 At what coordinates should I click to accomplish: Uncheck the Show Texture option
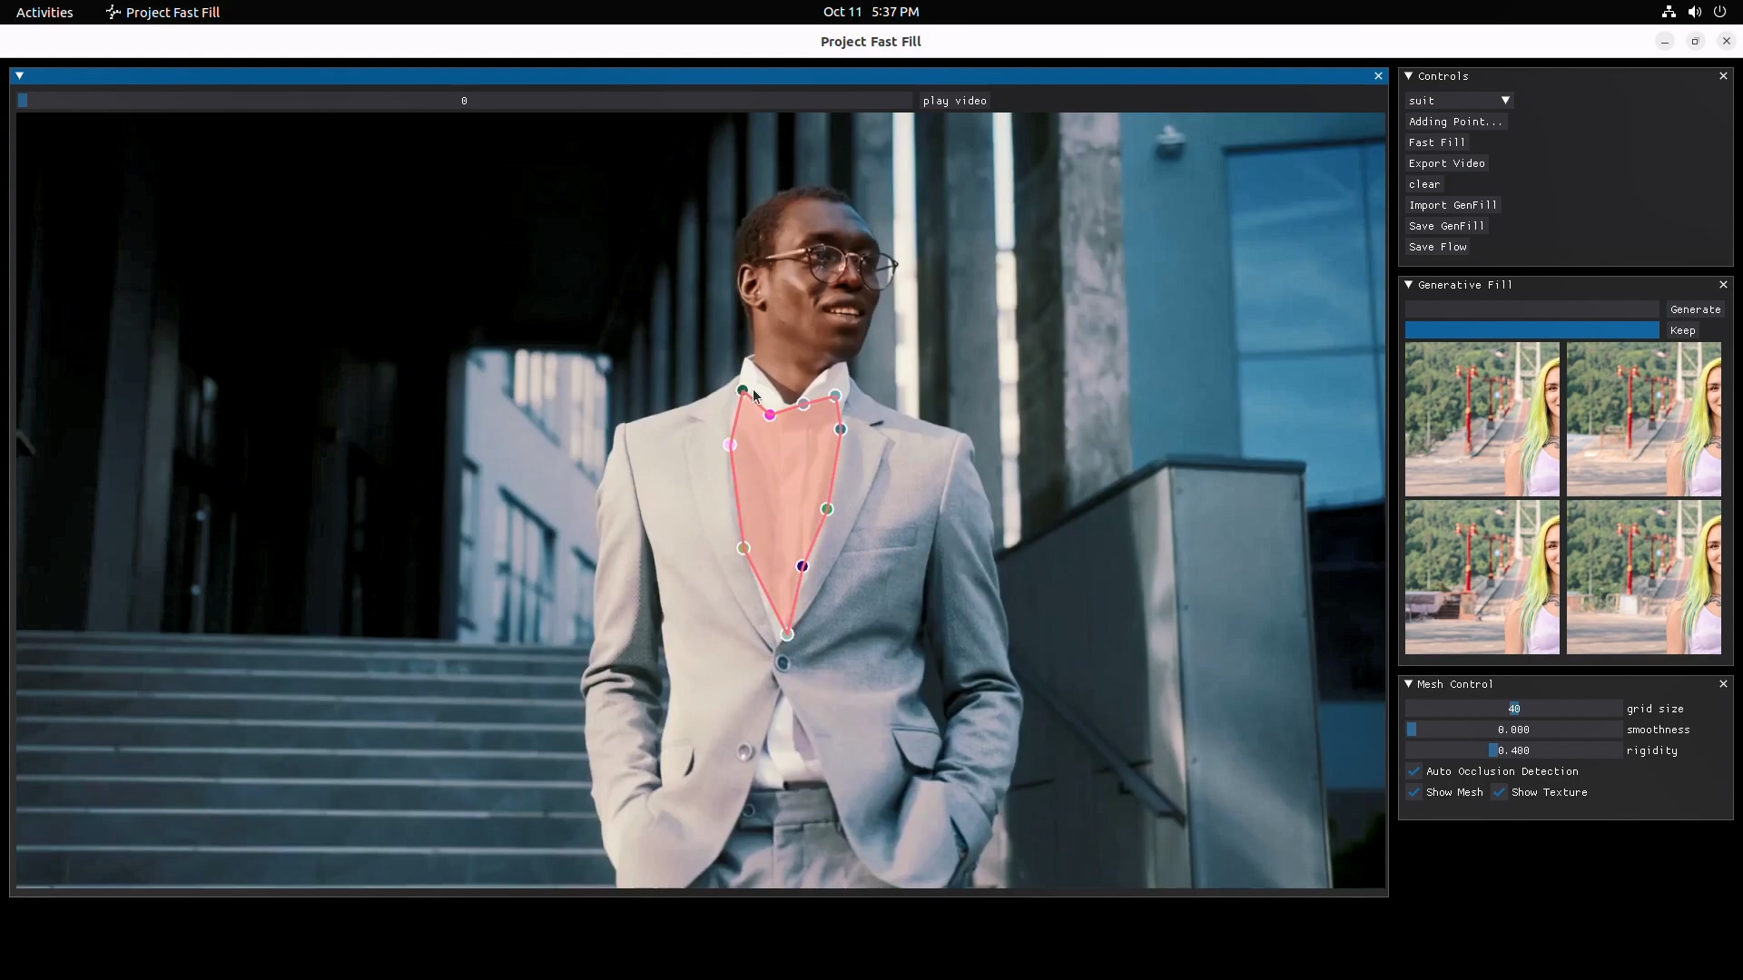[x=1500, y=792]
